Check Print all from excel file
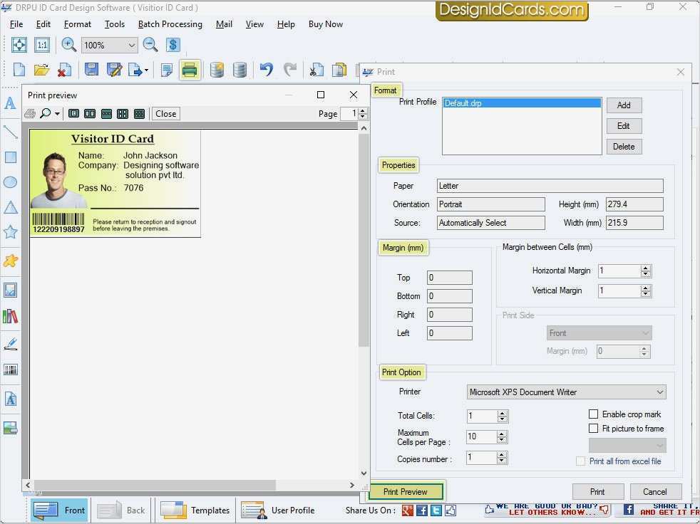 click(x=580, y=461)
